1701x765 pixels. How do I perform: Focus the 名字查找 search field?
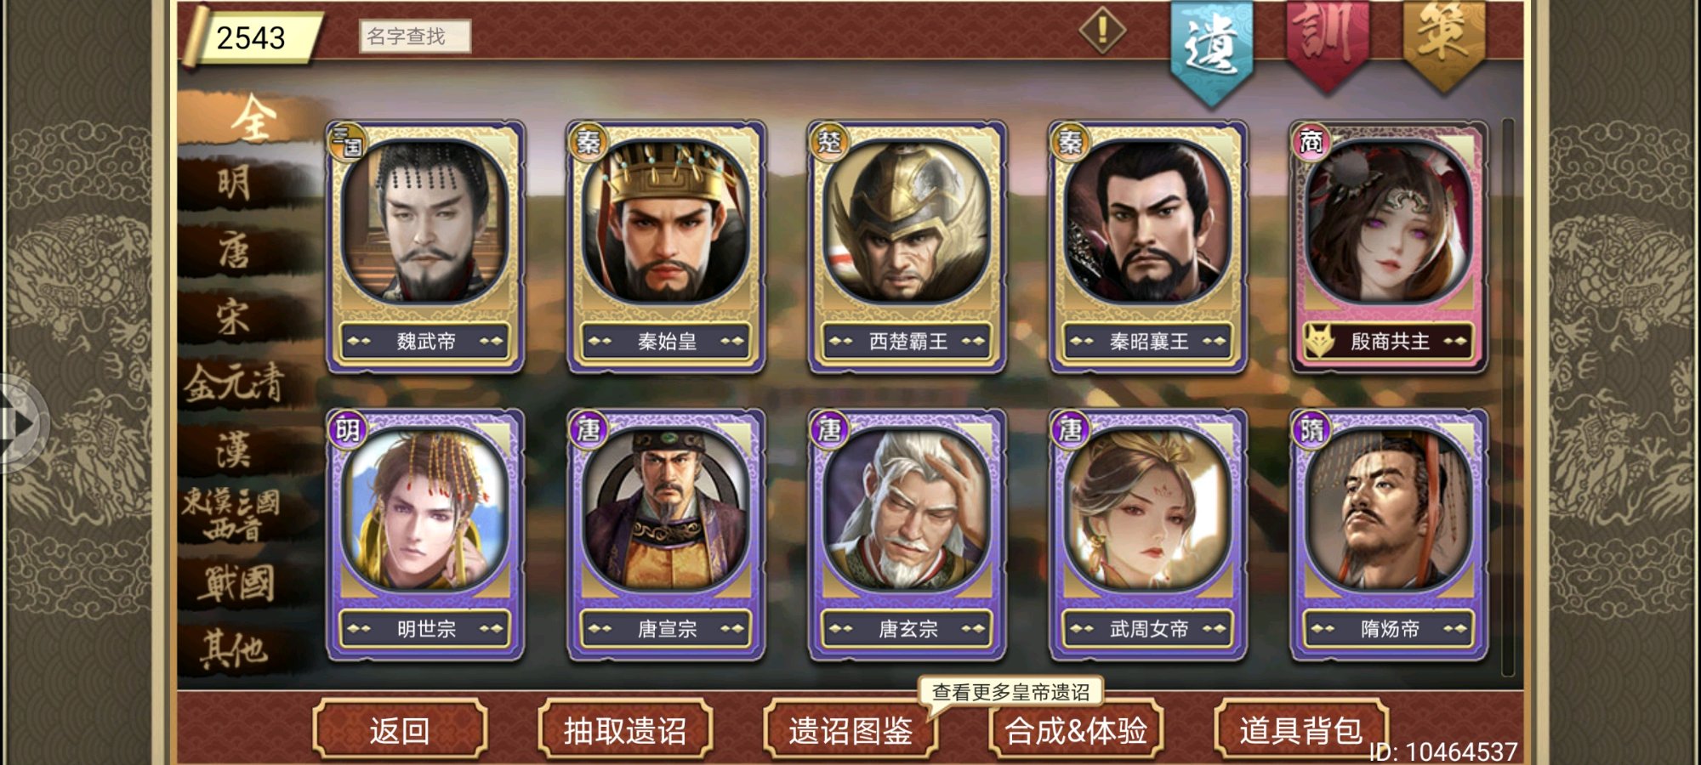415,37
